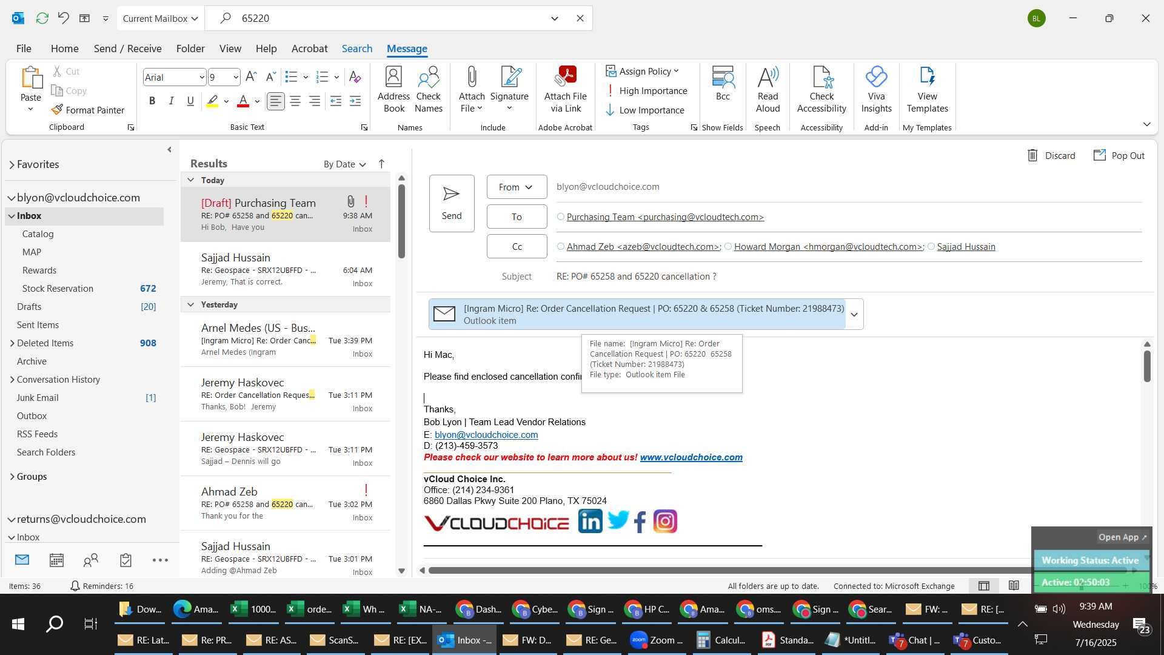Open Viva Insights add-in
The width and height of the screenshot is (1164, 655).
[x=876, y=90]
